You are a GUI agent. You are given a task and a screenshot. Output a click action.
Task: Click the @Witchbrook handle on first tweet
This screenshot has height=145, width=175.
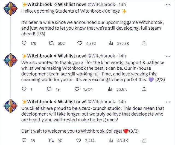101,4
